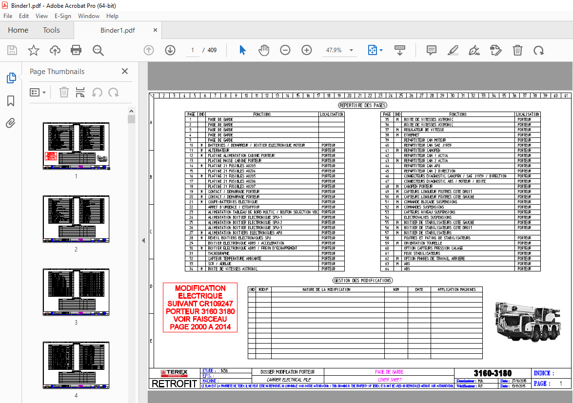Click the scrolling mode keyboard icon

point(400,50)
